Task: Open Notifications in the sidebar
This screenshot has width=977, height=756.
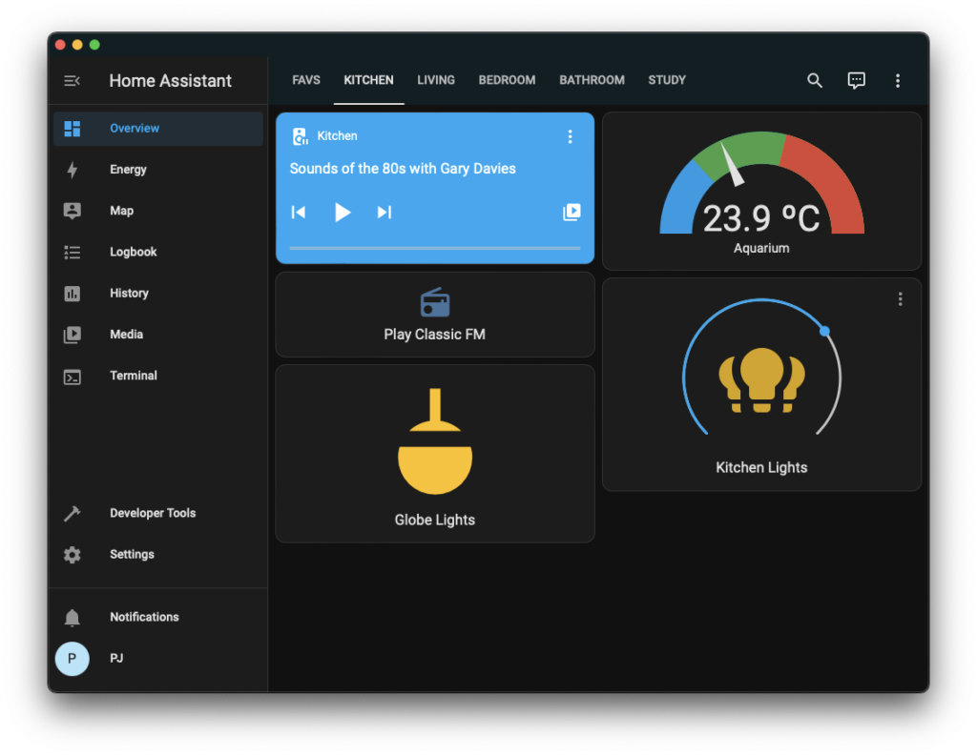Action: tap(143, 617)
